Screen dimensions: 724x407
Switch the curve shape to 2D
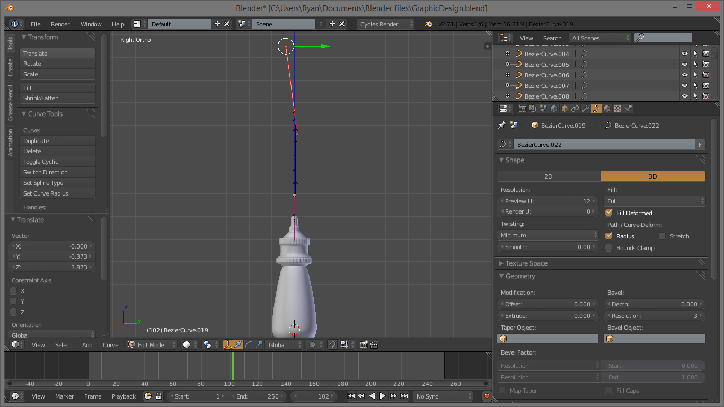click(x=549, y=176)
